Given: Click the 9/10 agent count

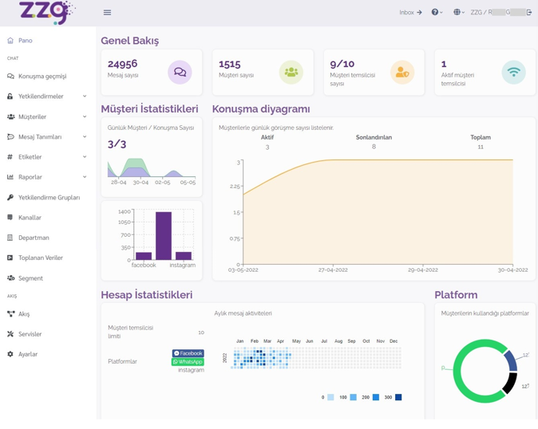Looking at the screenshot, I should (342, 64).
